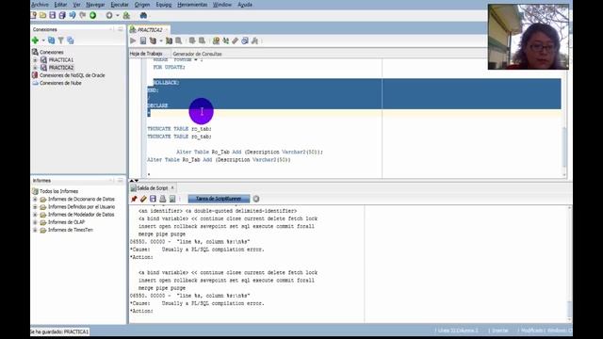Screen dimensions: 603x339
Task: Click the gray circular debug icon in main toolbar
Action: click(x=109, y=15)
